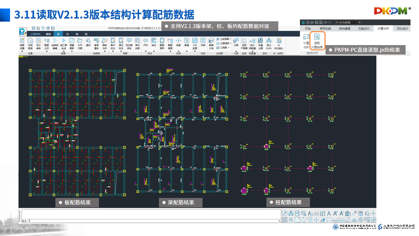Screen dimensions: 419x236
Task: Click the 设钢筋层 rebar layer tool
Action: 30,44
